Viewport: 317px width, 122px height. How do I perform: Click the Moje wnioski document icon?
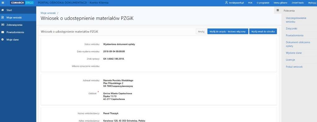point(2,18)
